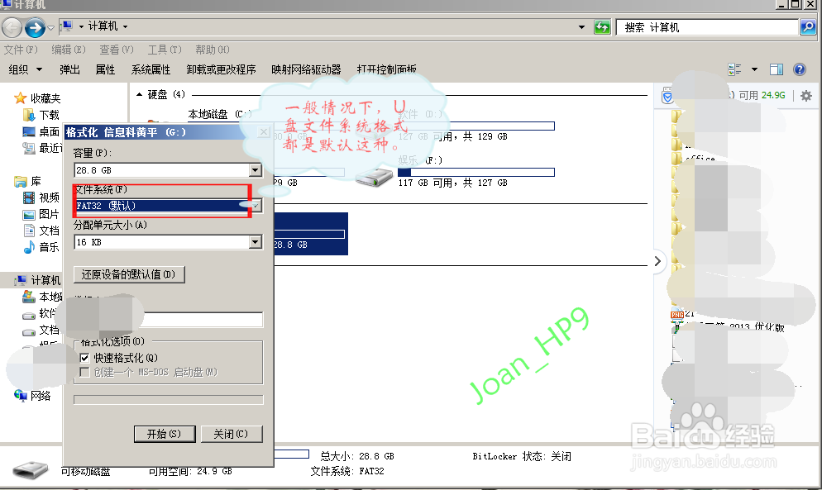Select the Documents library icon
The height and width of the screenshot is (490, 822).
(x=29, y=231)
